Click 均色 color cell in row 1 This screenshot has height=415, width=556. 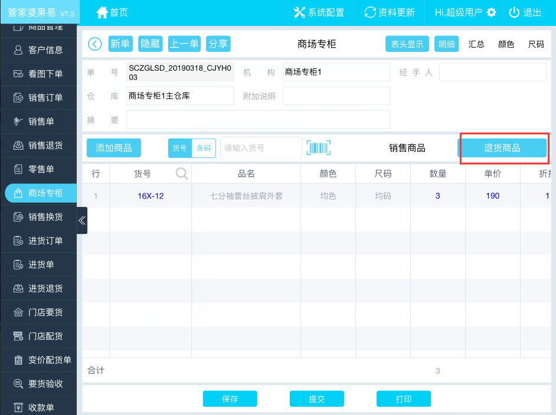coord(328,196)
